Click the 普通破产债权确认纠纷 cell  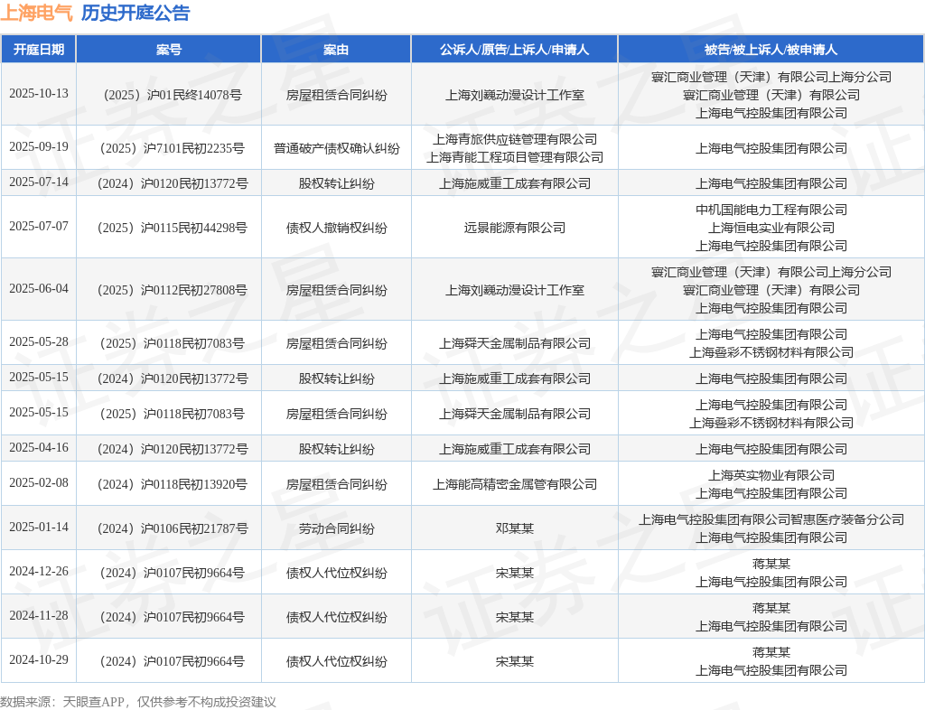pos(336,148)
